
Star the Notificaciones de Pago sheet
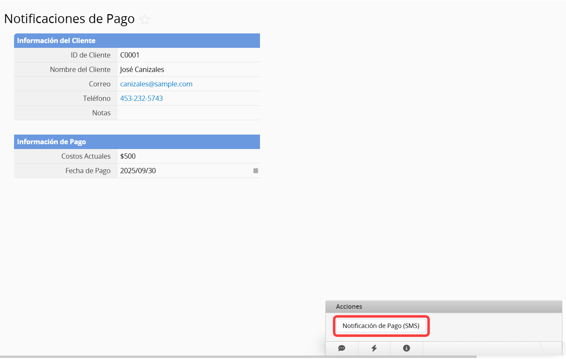pyautogui.click(x=145, y=19)
